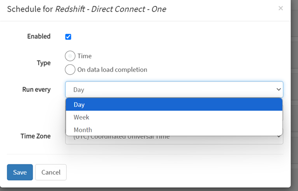Choose the On data load completion radio
The image size is (298, 191).
(70, 69)
